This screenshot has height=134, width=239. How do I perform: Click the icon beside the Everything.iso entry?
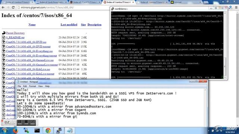3,51
